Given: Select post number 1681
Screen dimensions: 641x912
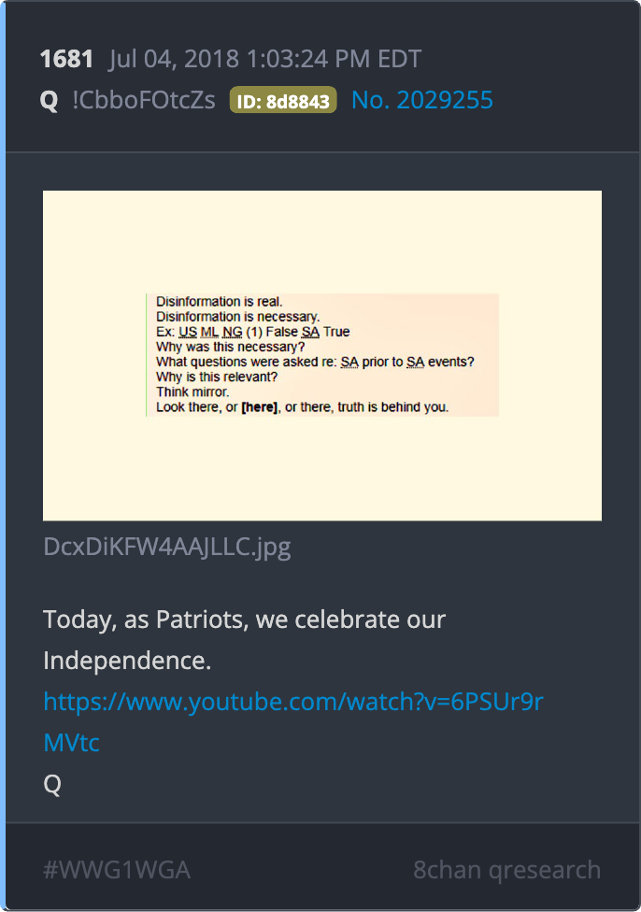Looking at the screenshot, I should [x=67, y=59].
